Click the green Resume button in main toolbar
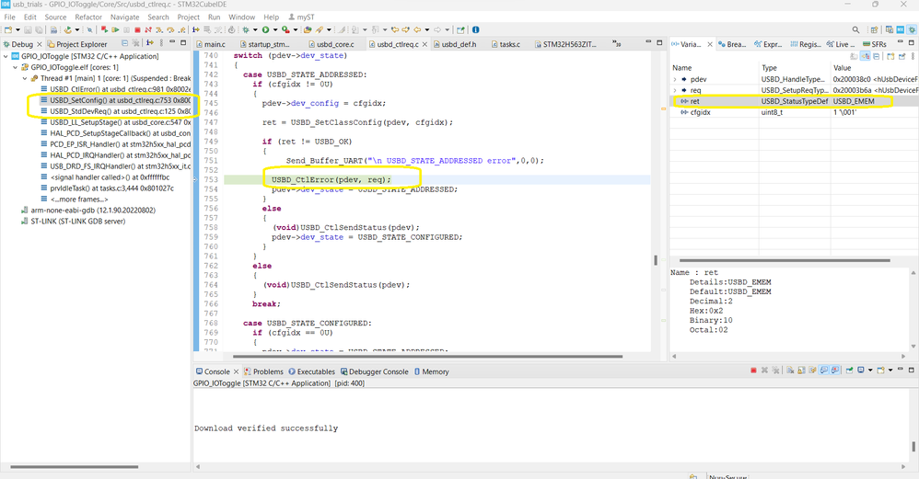The image size is (919, 479). click(115, 29)
